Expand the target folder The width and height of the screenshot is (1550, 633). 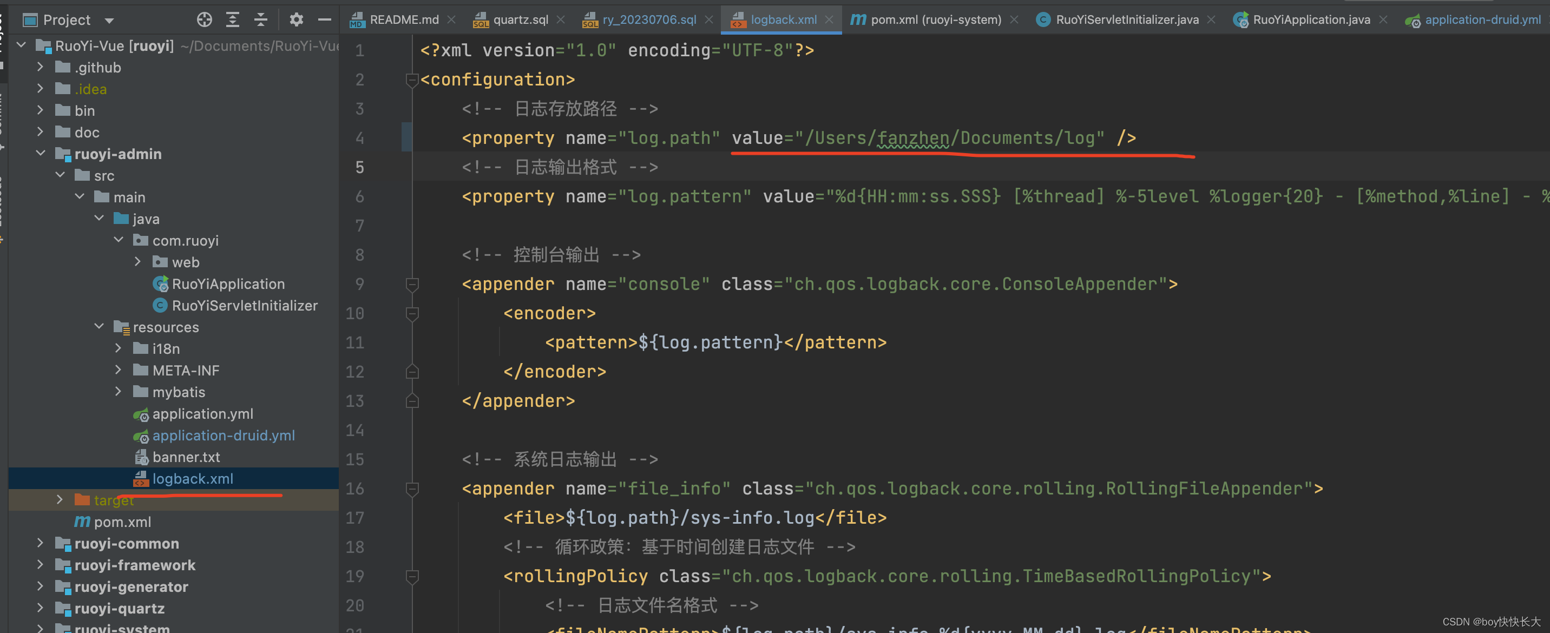(x=60, y=499)
